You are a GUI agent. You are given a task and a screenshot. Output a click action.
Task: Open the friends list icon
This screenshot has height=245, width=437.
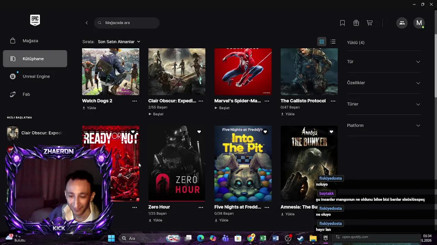[x=402, y=23]
